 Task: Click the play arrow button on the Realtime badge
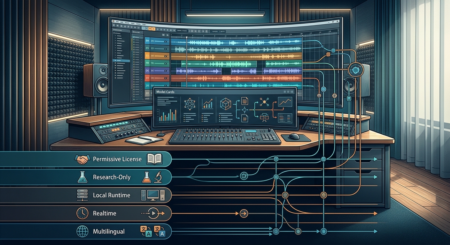click(x=154, y=213)
